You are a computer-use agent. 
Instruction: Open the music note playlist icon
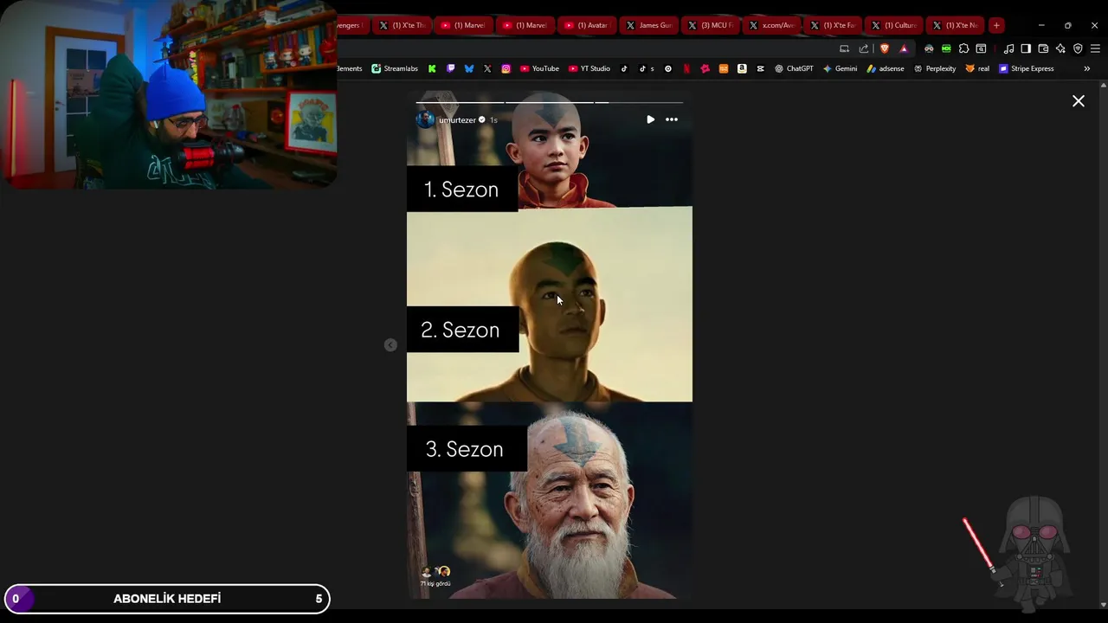(1008, 48)
